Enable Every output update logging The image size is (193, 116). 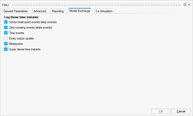click(6, 38)
